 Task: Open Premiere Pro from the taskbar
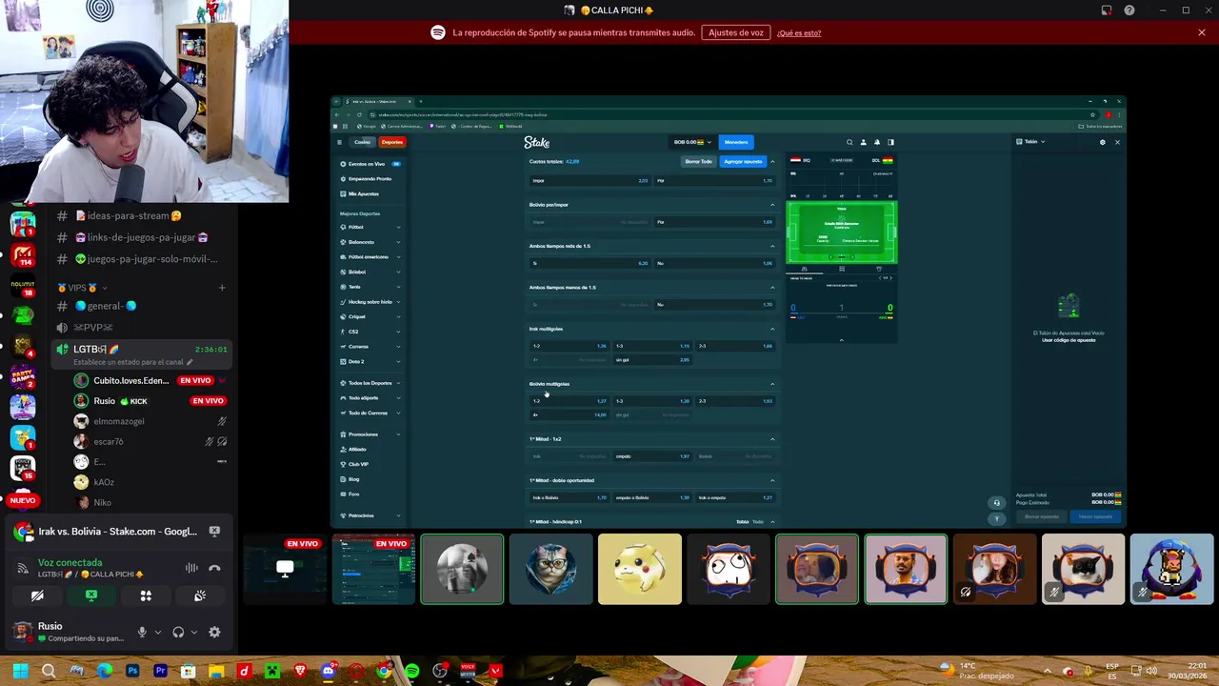160,671
